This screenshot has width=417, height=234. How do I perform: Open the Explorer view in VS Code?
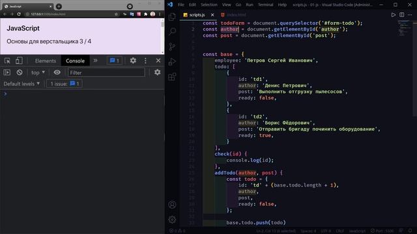tap(172, 17)
